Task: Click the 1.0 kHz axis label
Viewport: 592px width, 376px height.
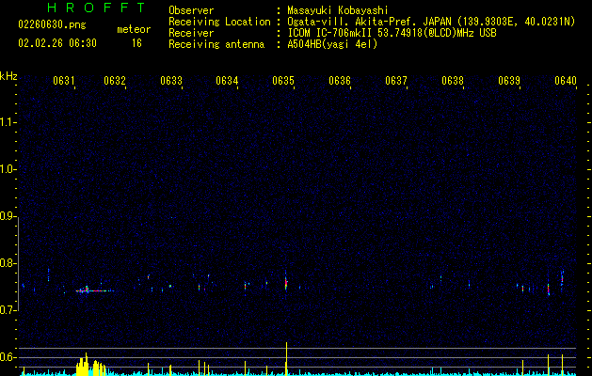Action: pyautogui.click(x=8, y=169)
